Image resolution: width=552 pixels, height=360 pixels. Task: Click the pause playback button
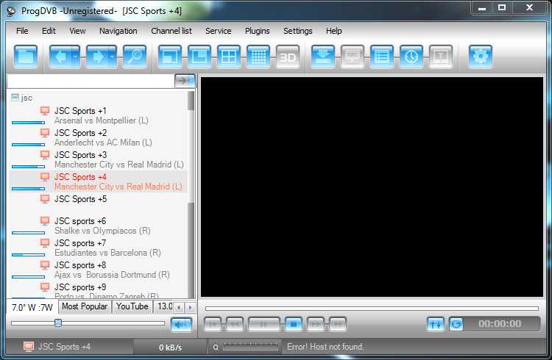pyautogui.click(x=264, y=324)
